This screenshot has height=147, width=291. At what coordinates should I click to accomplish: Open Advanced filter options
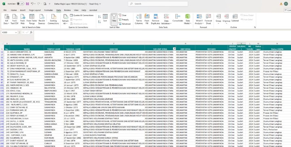point(124,24)
